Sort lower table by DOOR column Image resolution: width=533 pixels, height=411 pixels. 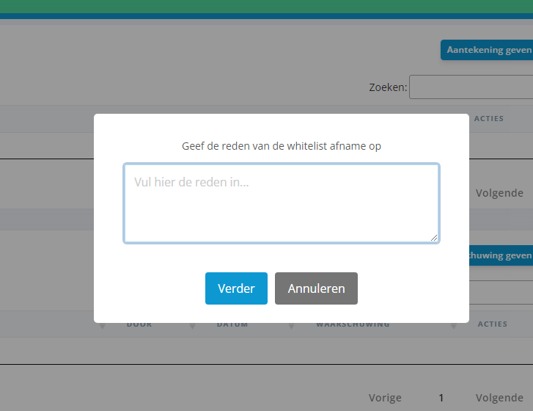click(139, 324)
